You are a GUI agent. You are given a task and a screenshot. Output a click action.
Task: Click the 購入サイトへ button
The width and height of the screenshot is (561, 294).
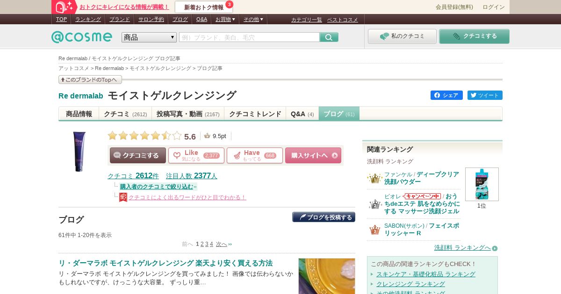click(313, 155)
